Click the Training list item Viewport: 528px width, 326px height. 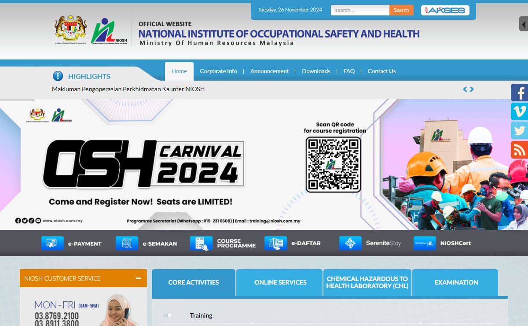[201, 315]
